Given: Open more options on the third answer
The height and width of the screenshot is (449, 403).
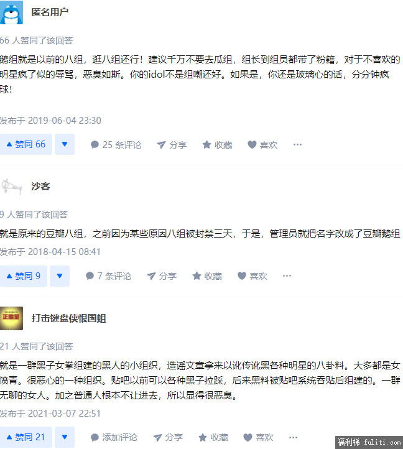Looking at the screenshot, I should [294, 437].
